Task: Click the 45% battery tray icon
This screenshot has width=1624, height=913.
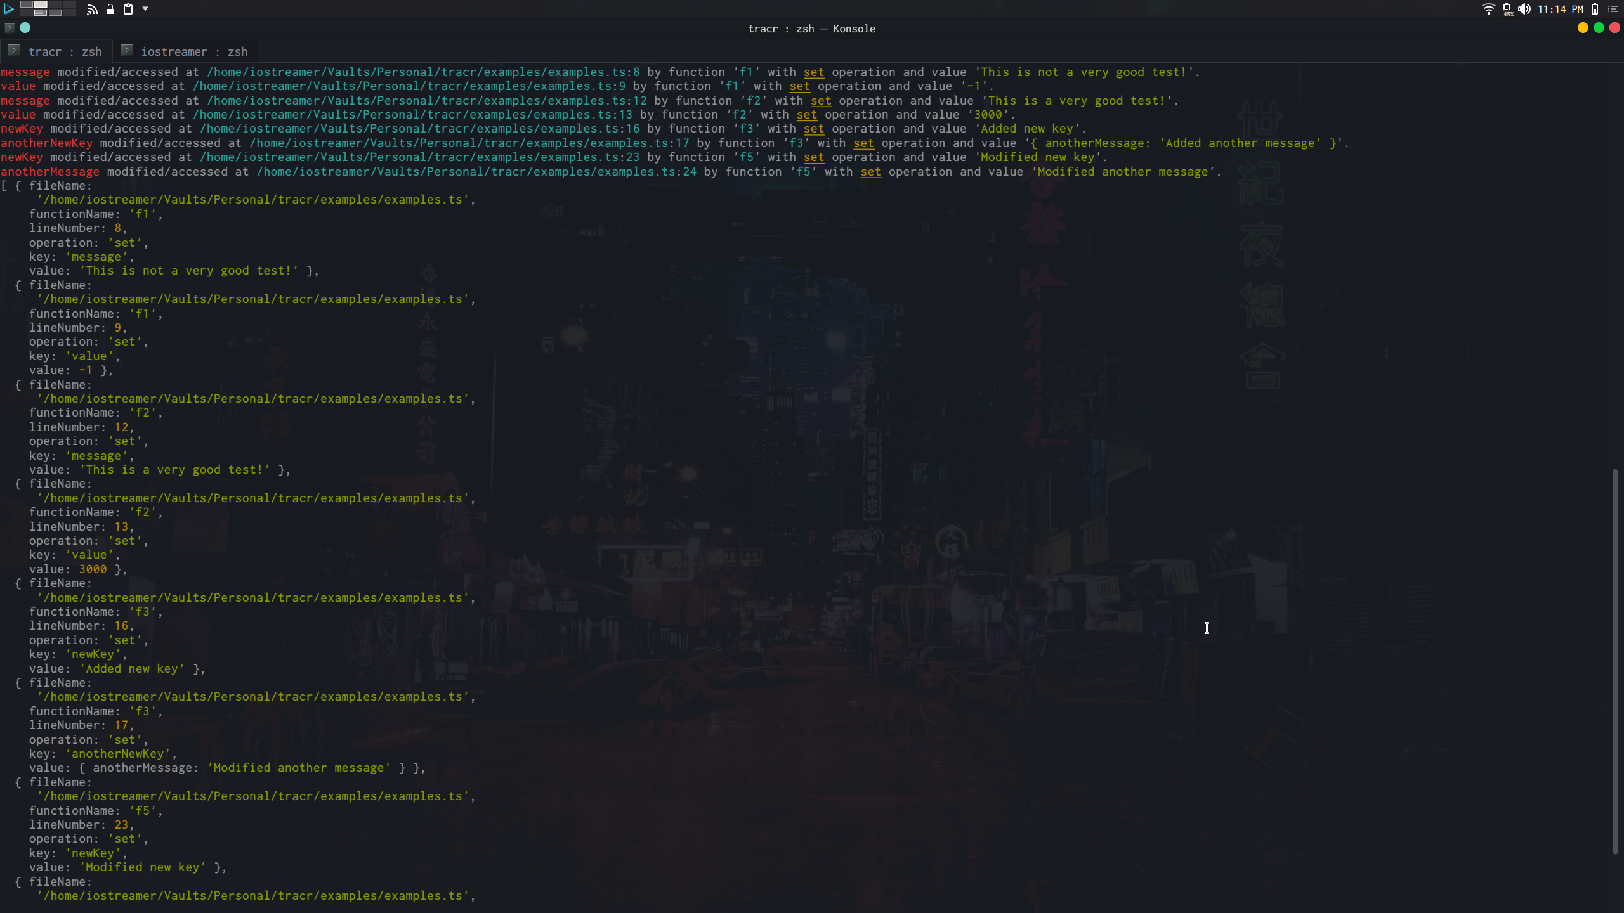Action: pos(1507,9)
